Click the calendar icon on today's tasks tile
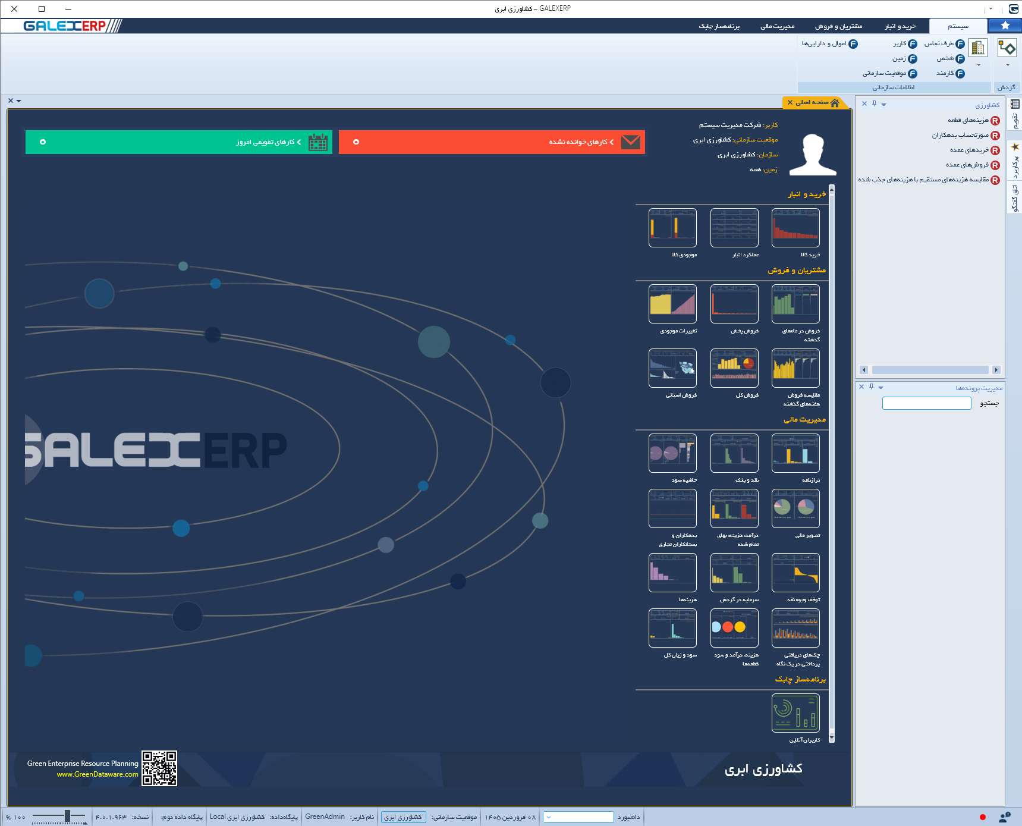 click(318, 142)
